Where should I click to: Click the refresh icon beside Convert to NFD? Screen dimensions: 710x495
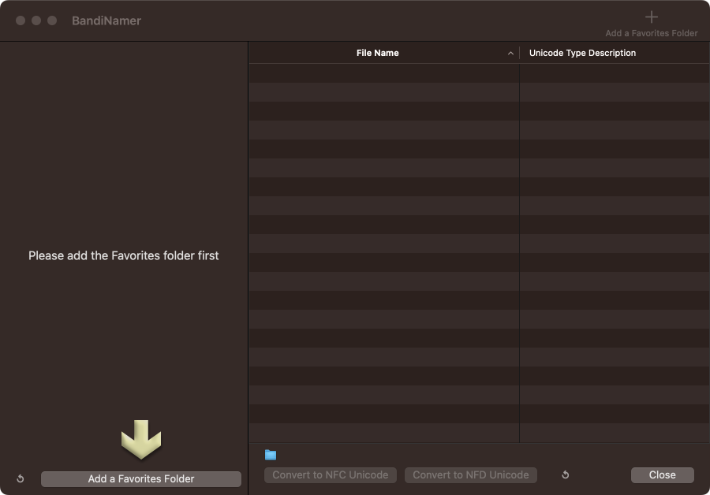(x=565, y=475)
